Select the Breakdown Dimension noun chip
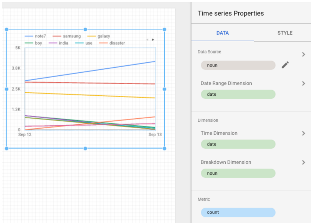Image resolution: width=311 pixels, height=224 pixels. 238,173
